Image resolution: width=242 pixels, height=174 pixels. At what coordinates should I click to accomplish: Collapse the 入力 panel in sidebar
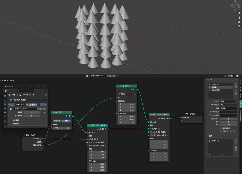point(208,79)
